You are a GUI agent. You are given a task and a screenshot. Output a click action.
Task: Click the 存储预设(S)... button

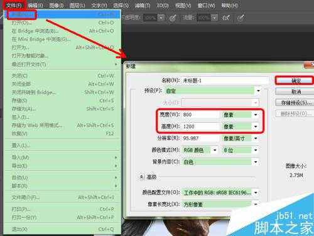295,103
